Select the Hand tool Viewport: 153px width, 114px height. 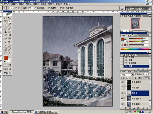click(x=6, y=53)
